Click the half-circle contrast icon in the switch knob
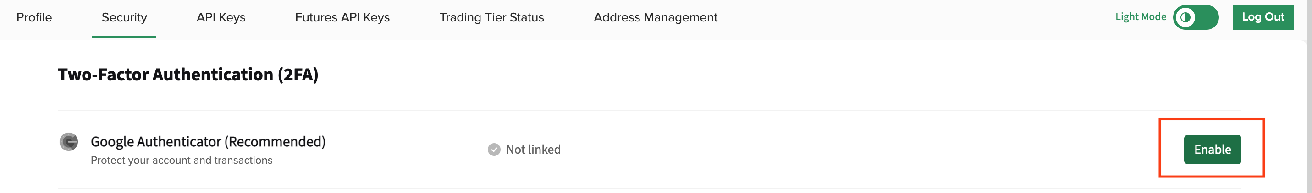The image size is (1312, 193). click(1185, 17)
